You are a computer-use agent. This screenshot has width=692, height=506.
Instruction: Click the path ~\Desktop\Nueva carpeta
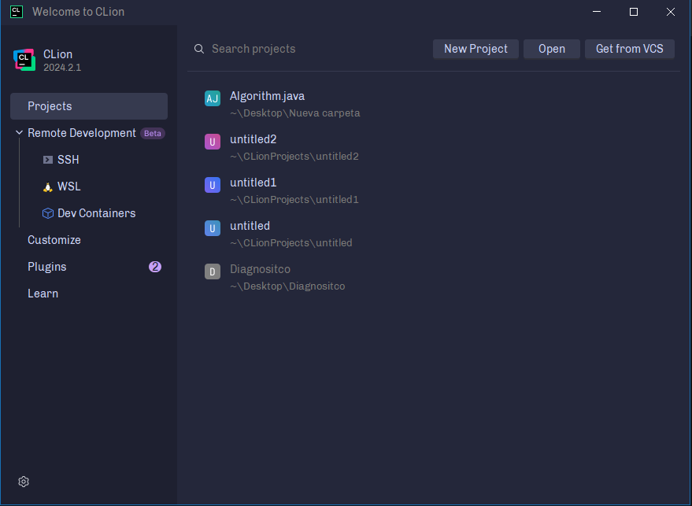[294, 113]
